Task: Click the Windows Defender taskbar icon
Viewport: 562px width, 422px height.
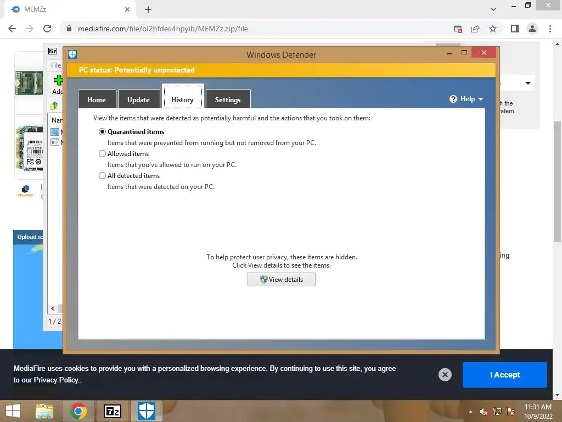Action: coord(146,411)
